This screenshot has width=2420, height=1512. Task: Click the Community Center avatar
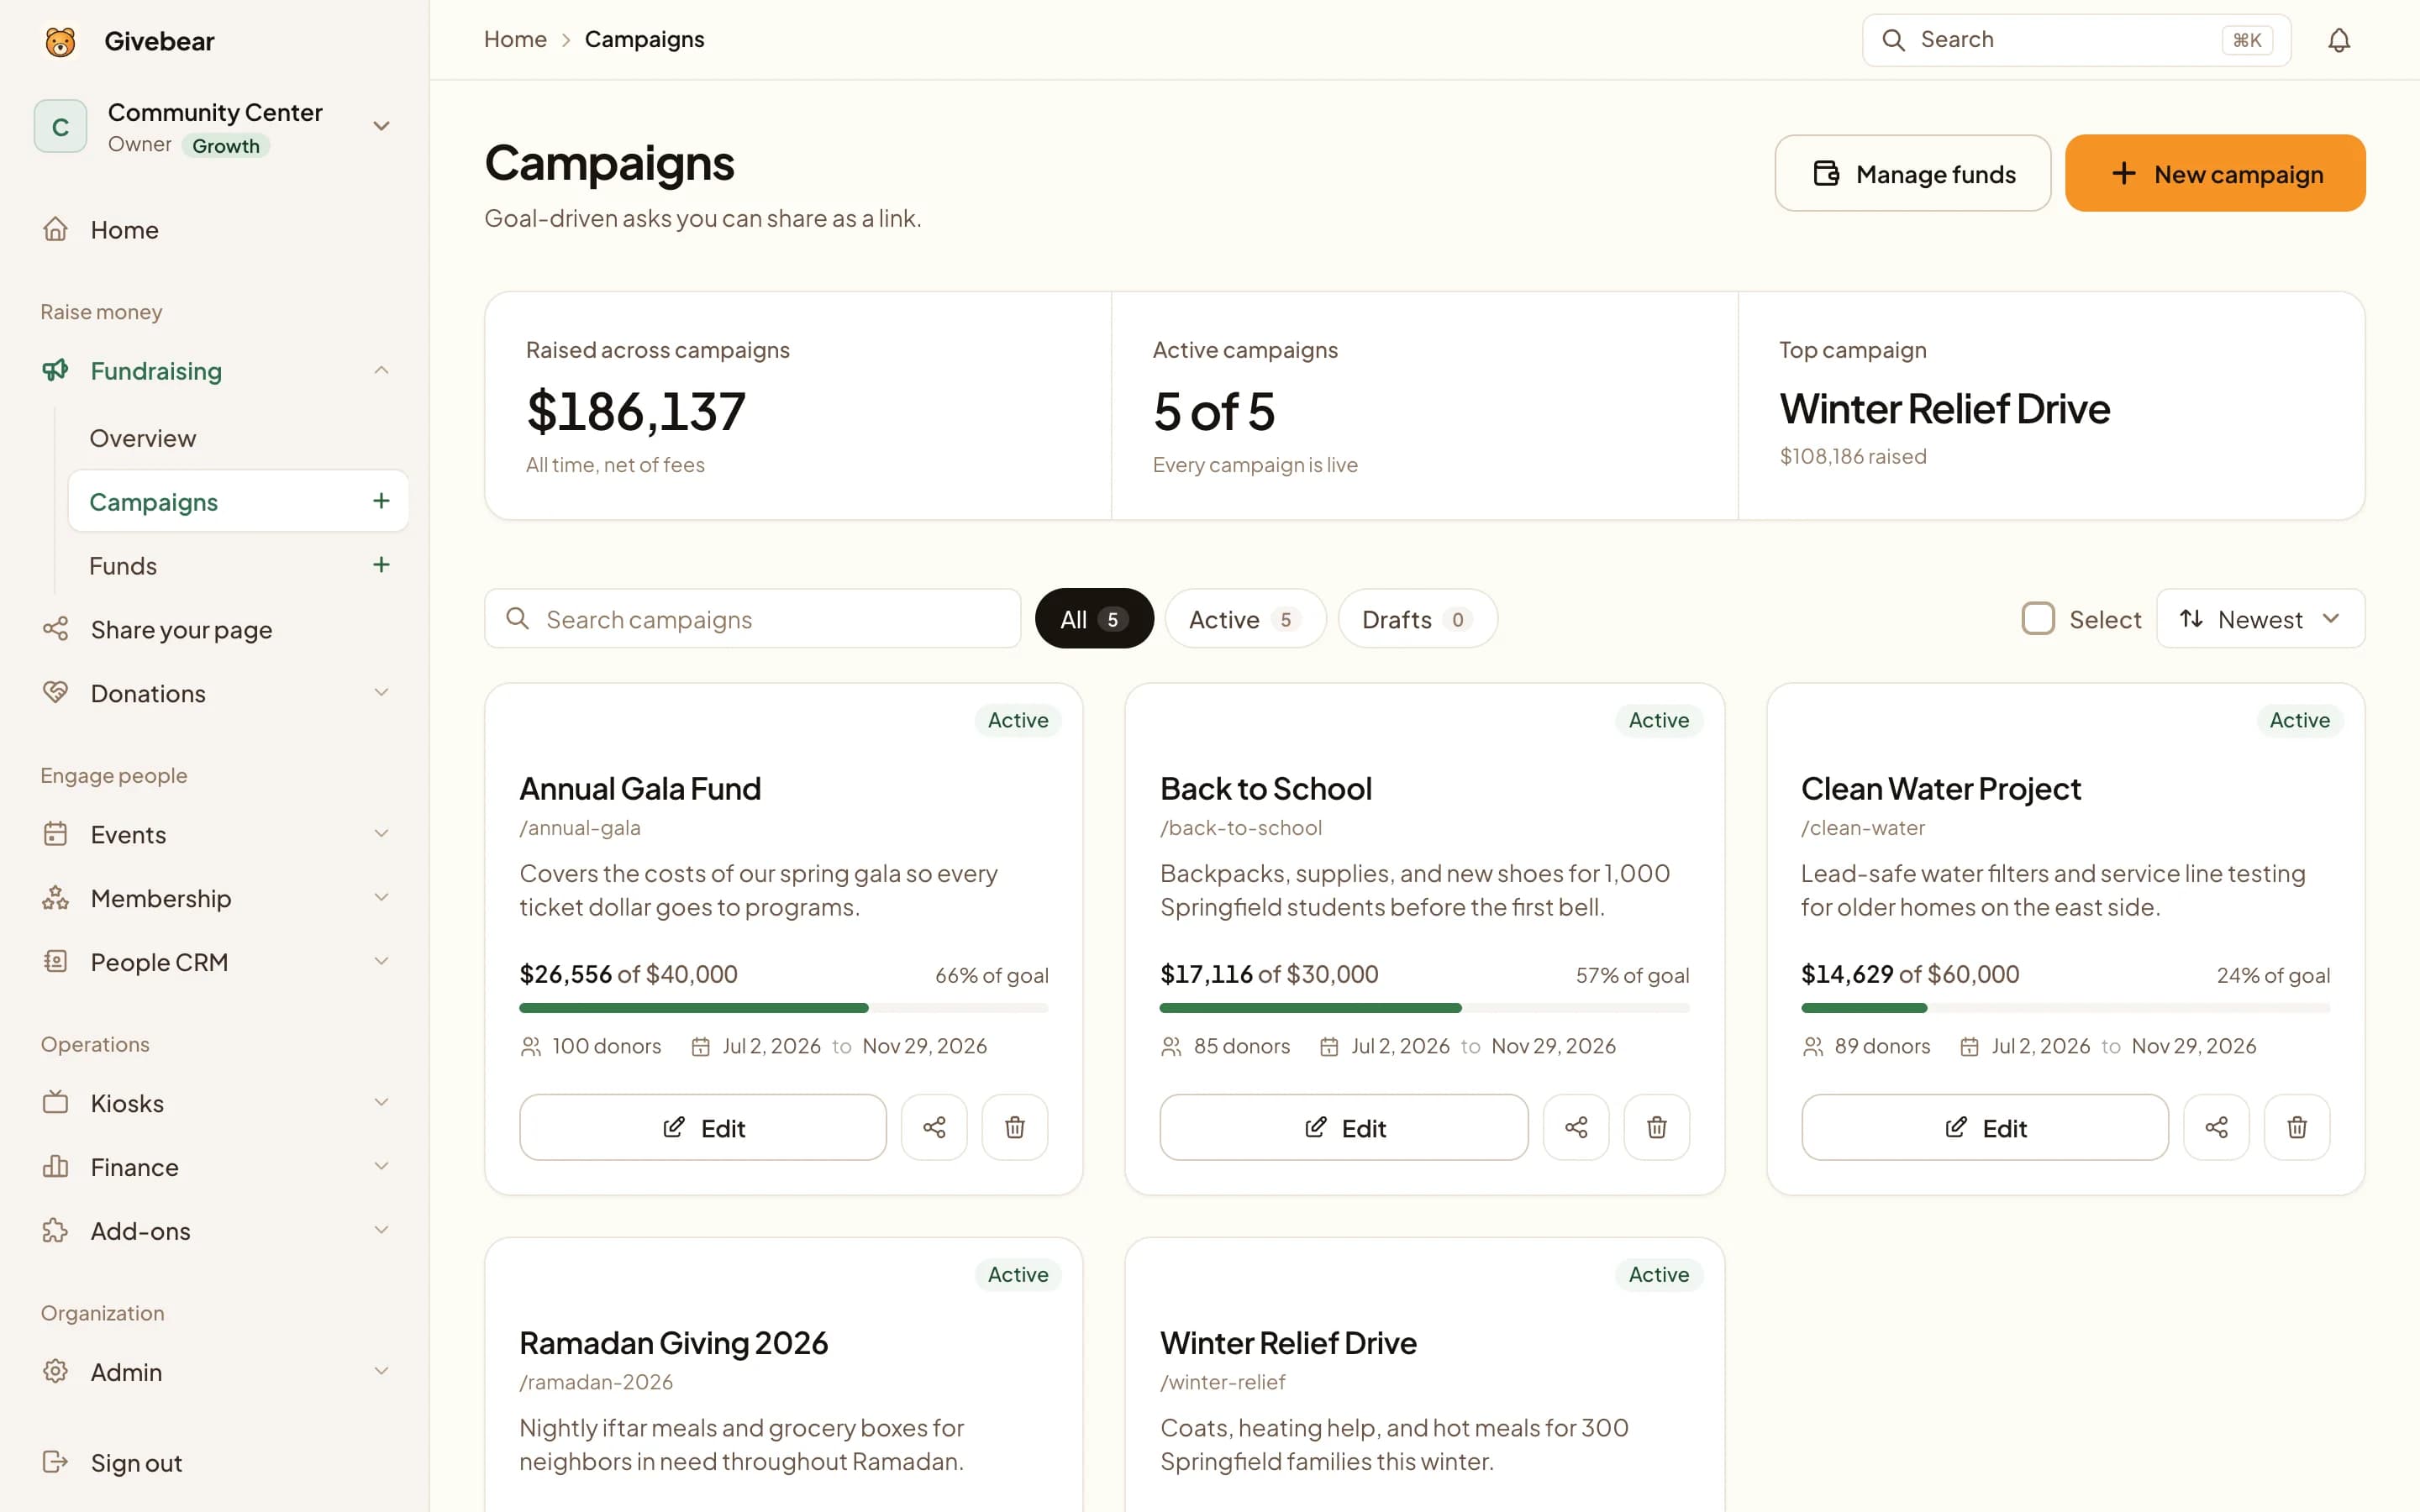click(60, 127)
